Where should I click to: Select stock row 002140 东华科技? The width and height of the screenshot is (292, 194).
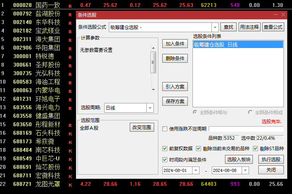click(x=37, y=22)
